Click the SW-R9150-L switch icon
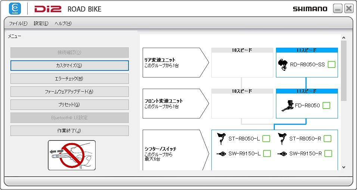This screenshot has height=190, width=357. pyautogui.click(x=221, y=154)
